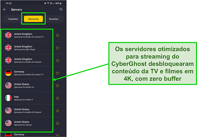Viewport: 197px width, 137px height.
Task: Star the United States Disney+ server
Action: (x=58, y=123)
